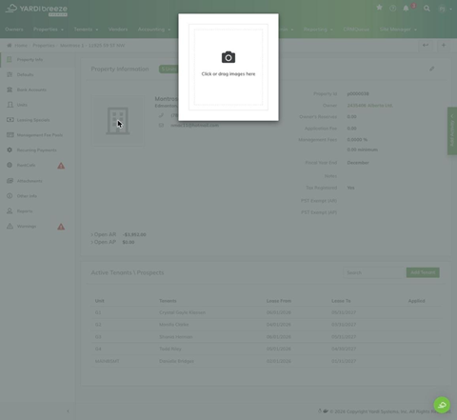This screenshot has width=457, height=420.
Task: Expand Reporting dropdown menu
Action: 318,30
